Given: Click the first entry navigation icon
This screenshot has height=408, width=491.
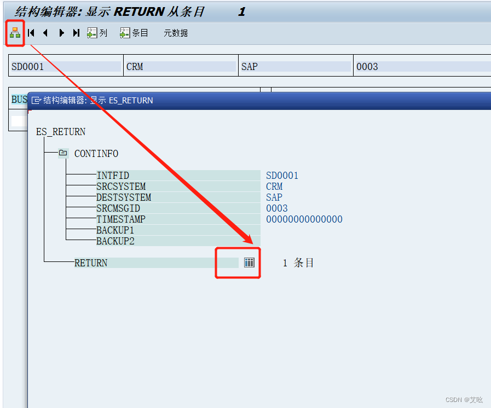Looking at the screenshot, I should 31,33.
